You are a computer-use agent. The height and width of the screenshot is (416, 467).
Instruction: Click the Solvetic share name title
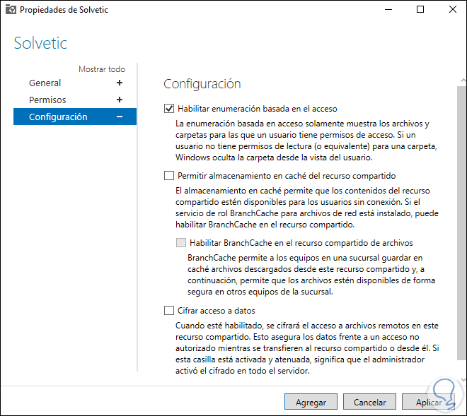(40, 43)
